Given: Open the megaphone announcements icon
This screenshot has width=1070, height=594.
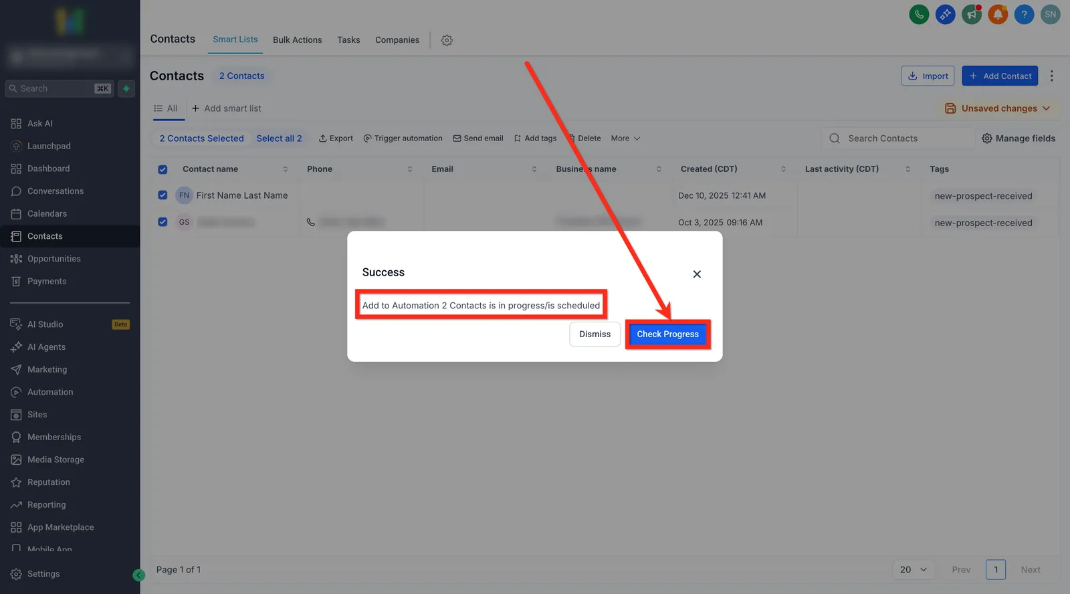Looking at the screenshot, I should [x=972, y=14].
